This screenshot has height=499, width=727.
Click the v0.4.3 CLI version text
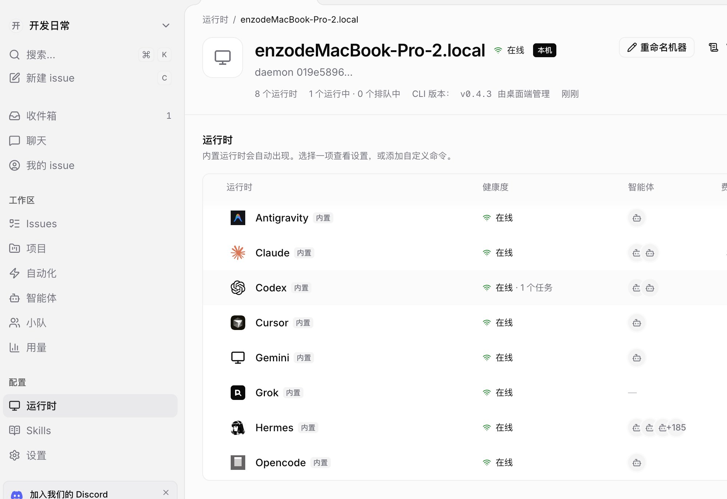pos(476,94)
